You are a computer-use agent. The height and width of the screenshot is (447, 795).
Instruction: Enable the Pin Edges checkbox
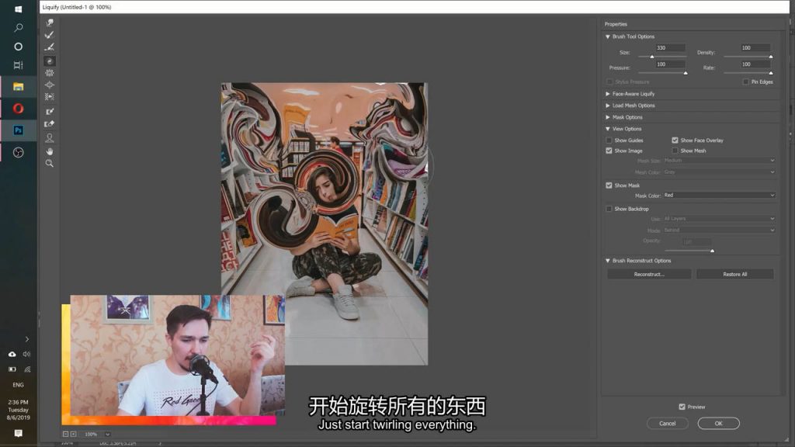pyautogui.click(x=746, y=81)
